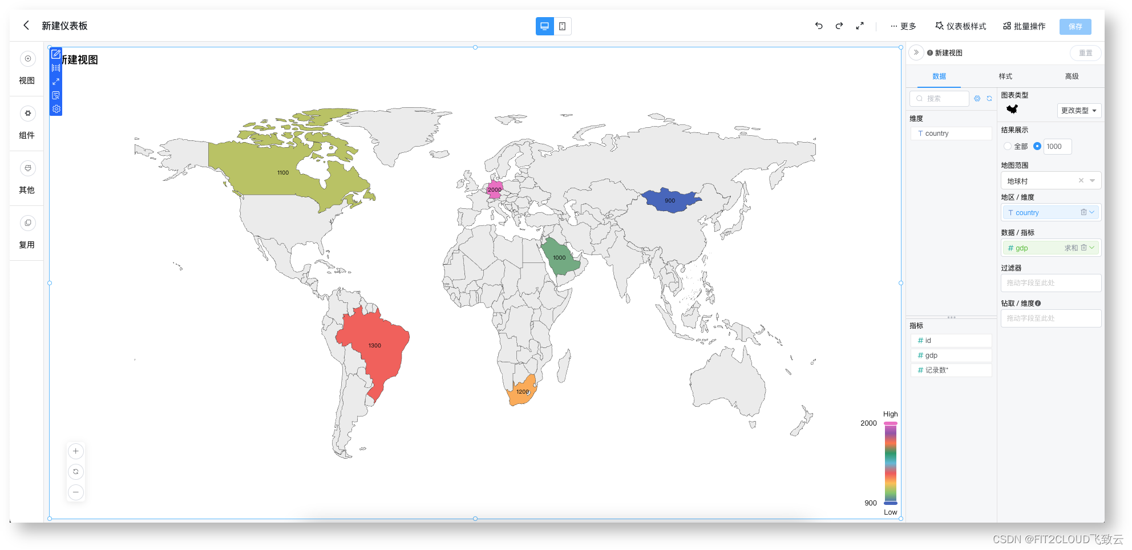Viewport: 1132px width, 550px height.
Task: Click the field 搜索 input box
Action: pyautogui.click(x=939, y=99)
